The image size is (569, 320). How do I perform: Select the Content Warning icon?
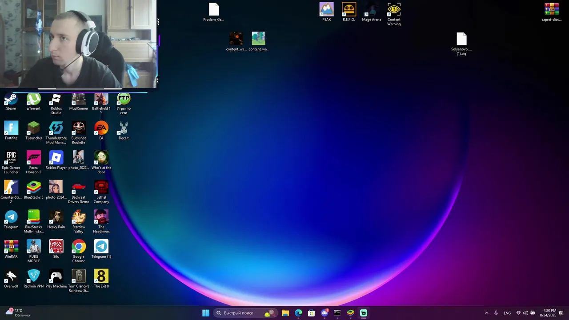coord(394,15)
